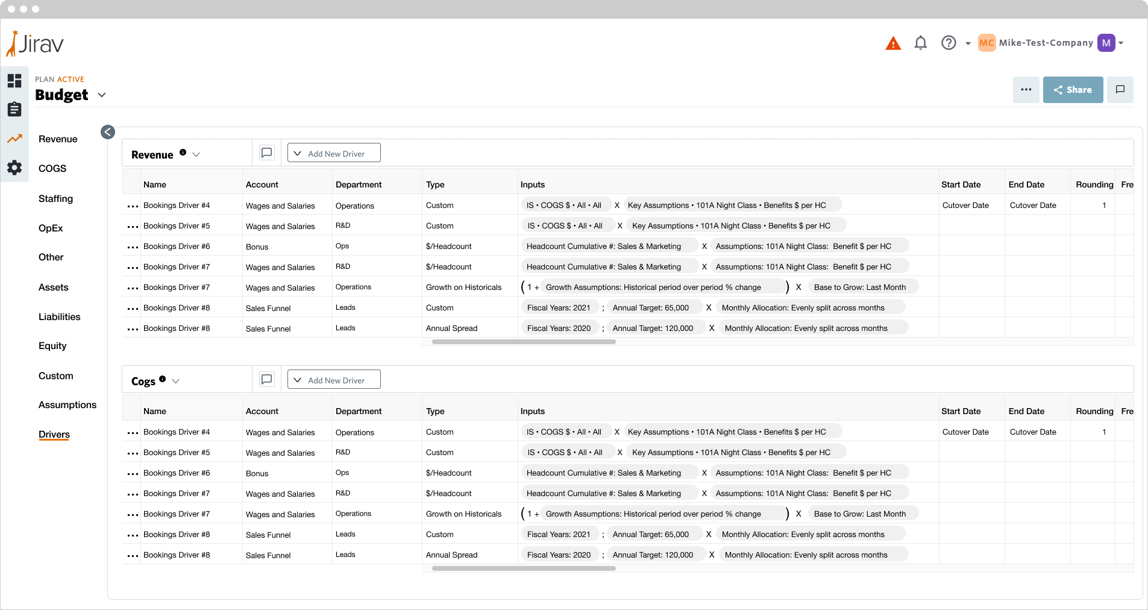
Task: Click the info dot next to Cogs
Action: coord(163,379)
